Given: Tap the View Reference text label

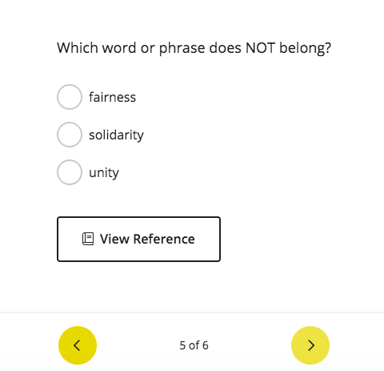Looking at the screenshot, I should click(147, 239).
